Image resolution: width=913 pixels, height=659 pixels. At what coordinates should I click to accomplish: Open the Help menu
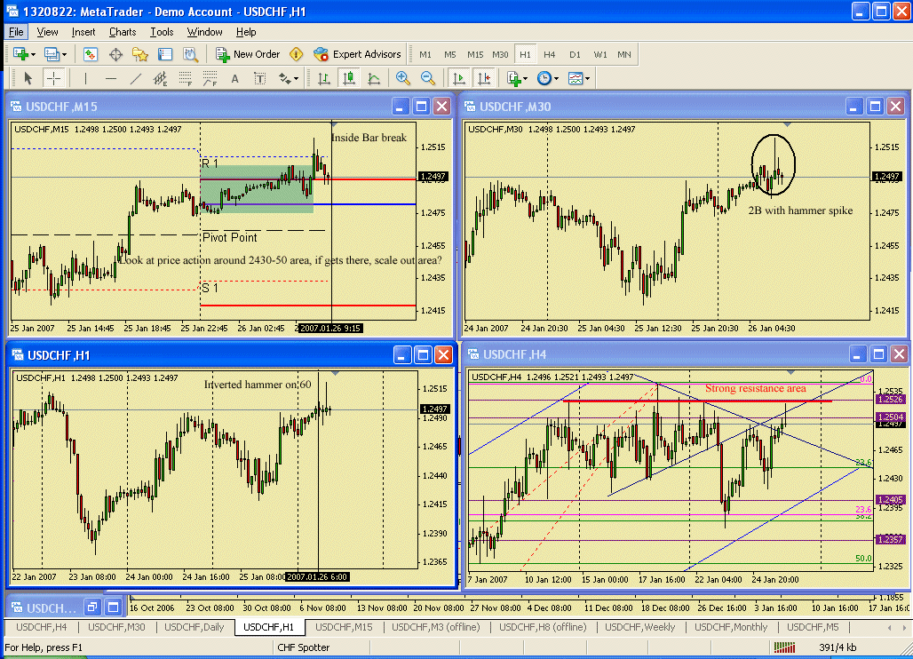(x=246, y=32)
